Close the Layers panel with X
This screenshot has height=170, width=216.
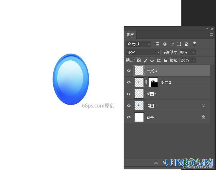[x=212, y=29]
